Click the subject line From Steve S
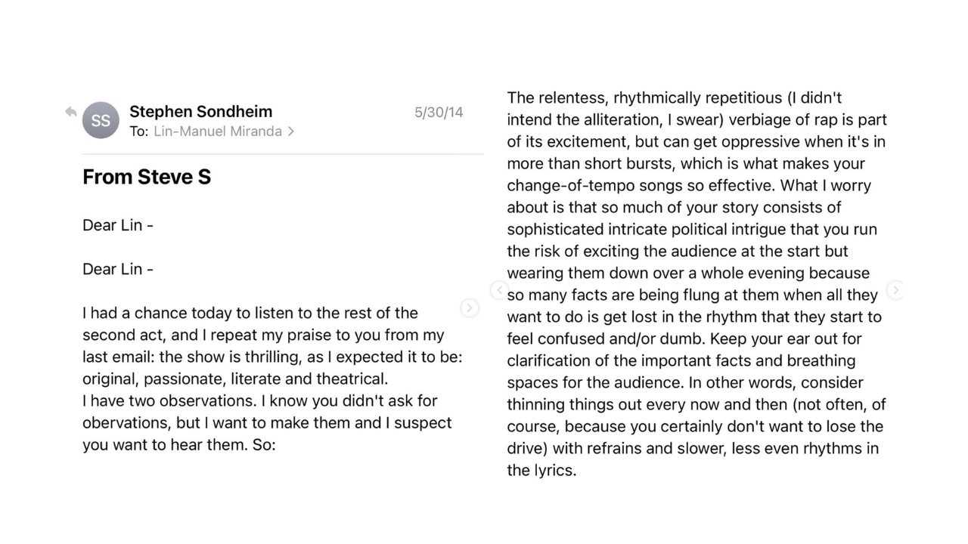This screenshot has width=968, height=544. (147, 178)
